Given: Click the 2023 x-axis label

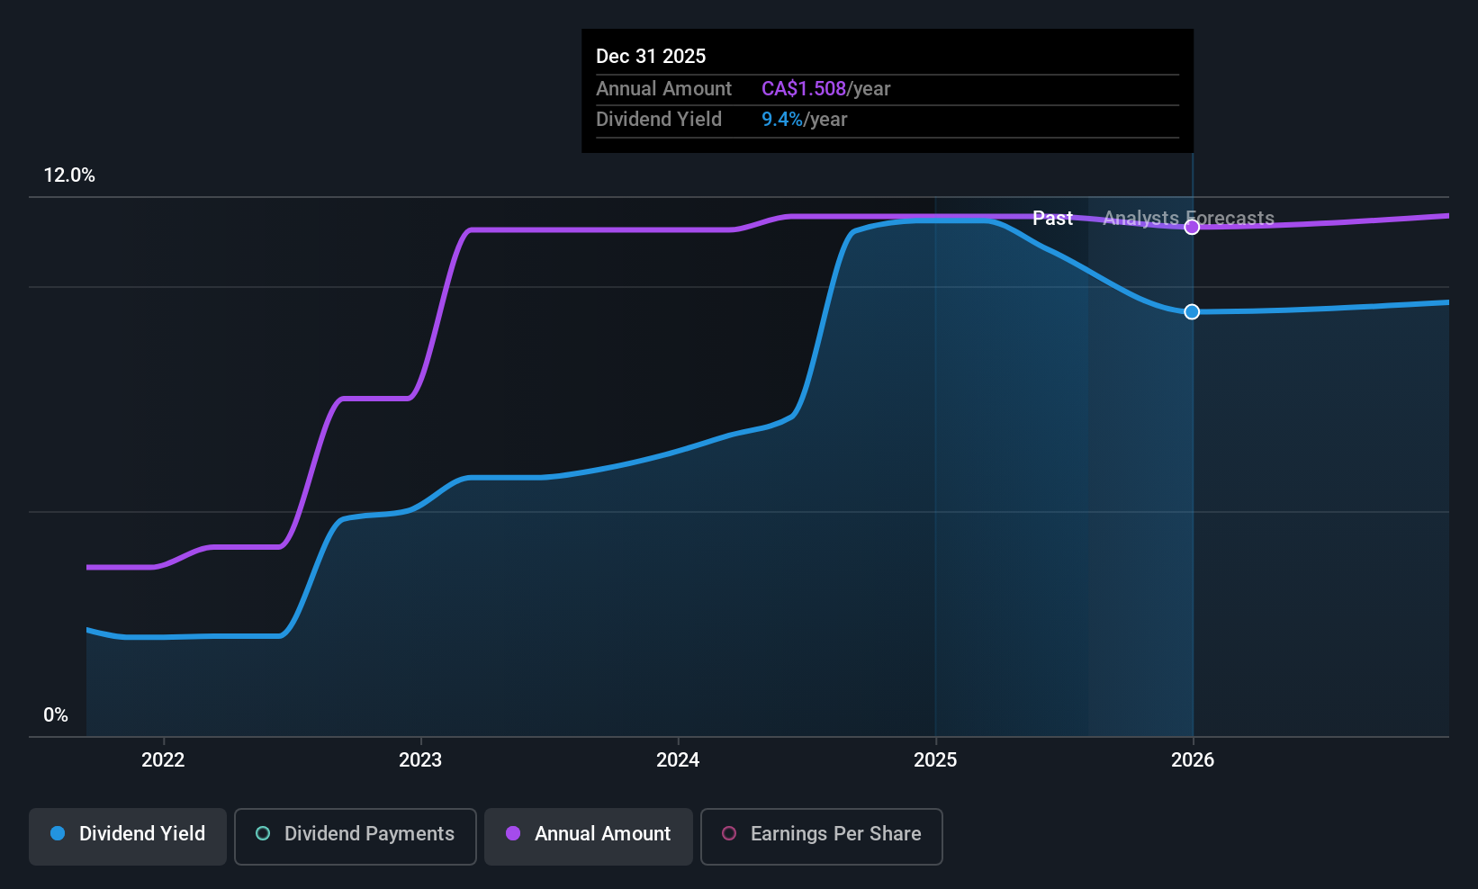Looking at the screenshot, I should point(420,759).
